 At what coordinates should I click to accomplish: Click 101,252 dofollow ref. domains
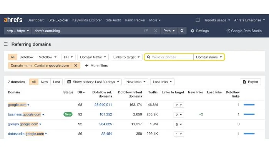coord(106,114)
